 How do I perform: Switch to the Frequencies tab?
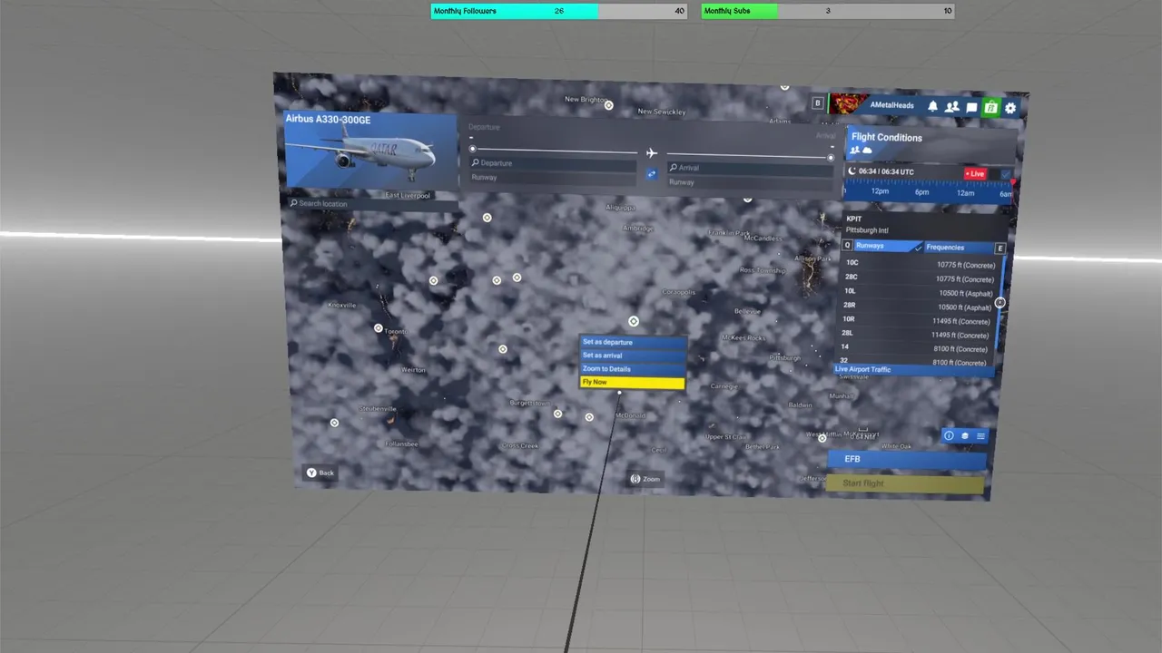[959, 248]
